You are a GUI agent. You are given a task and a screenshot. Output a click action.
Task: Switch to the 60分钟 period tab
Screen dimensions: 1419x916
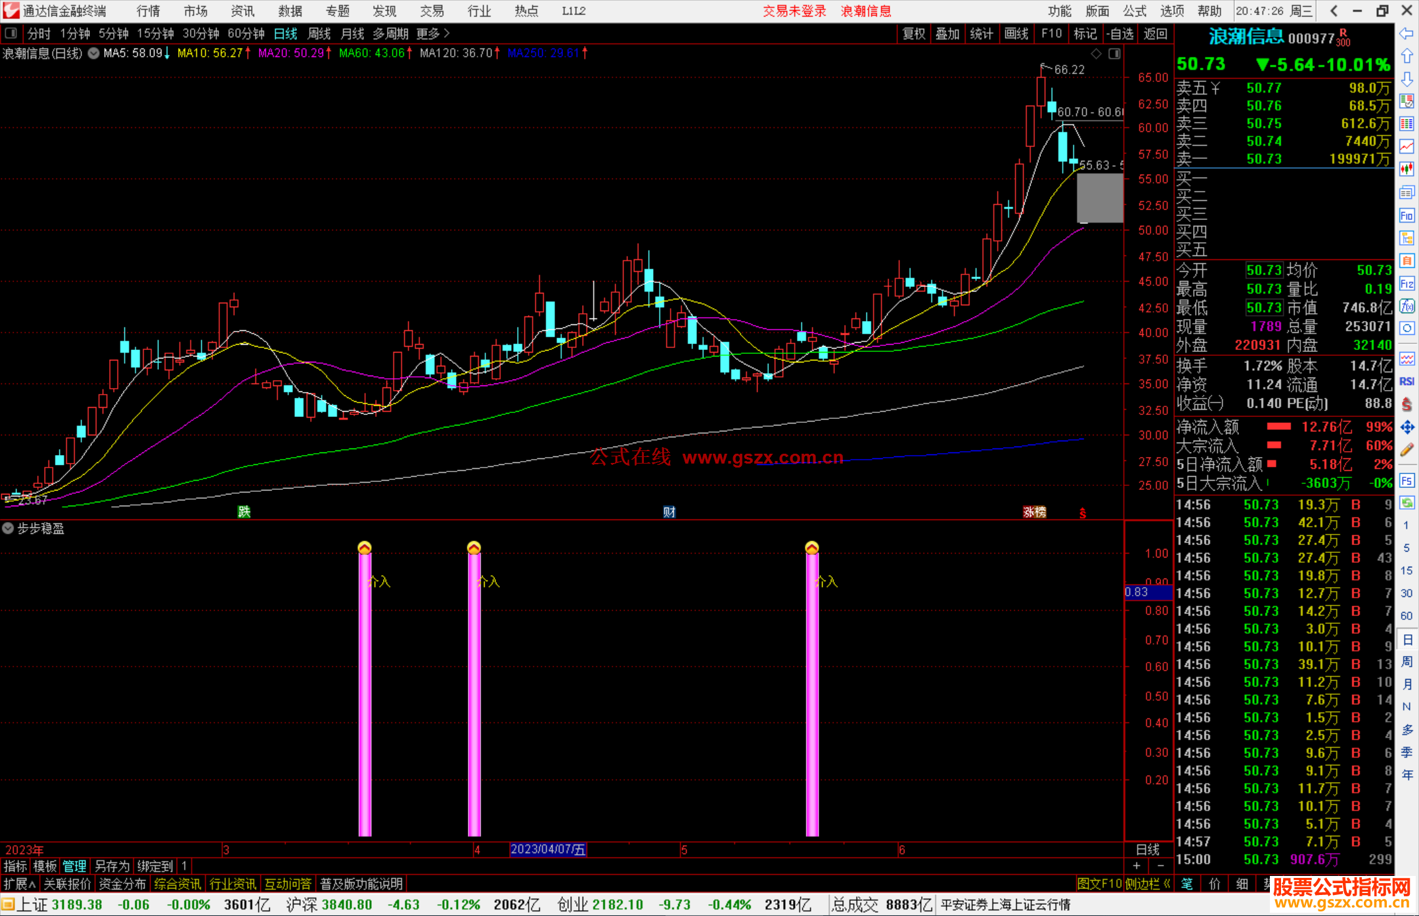(x=246, y=33)
